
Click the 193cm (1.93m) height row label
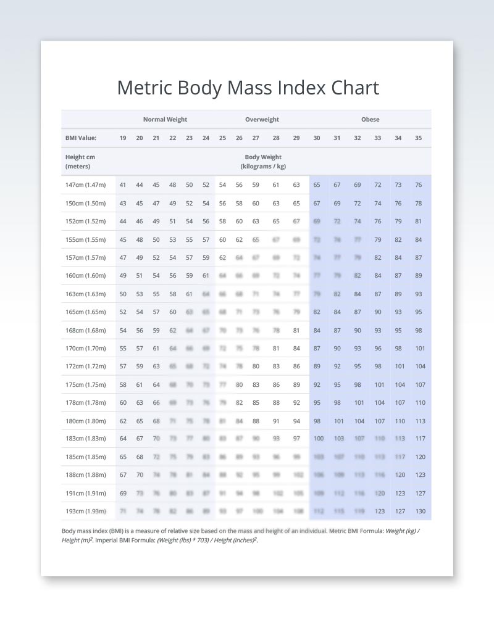pos(85,511)
